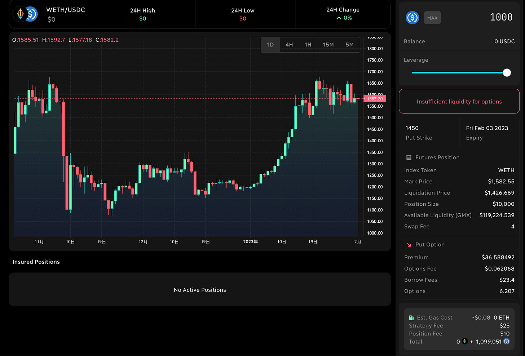Choose the 5M chart interval
The image size is (525, 356).
350,45
